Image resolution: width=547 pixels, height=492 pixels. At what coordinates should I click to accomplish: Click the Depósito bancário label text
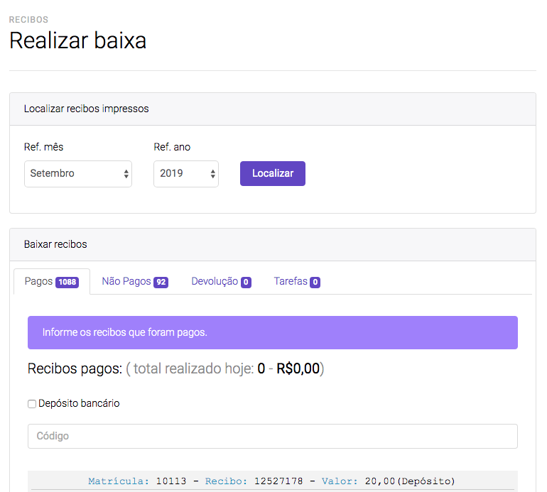(x=79, y=403)
